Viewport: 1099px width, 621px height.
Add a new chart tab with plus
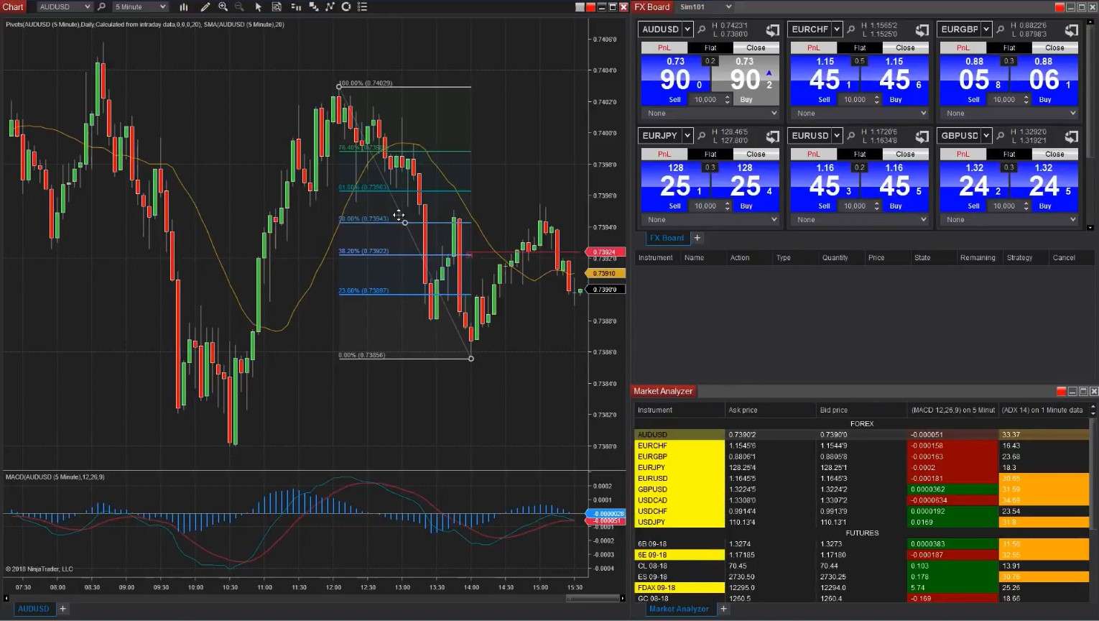pyautogui.click(x=62, y=609)
